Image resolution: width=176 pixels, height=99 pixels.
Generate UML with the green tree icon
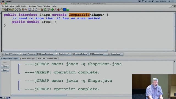click(x=45, y=9)
